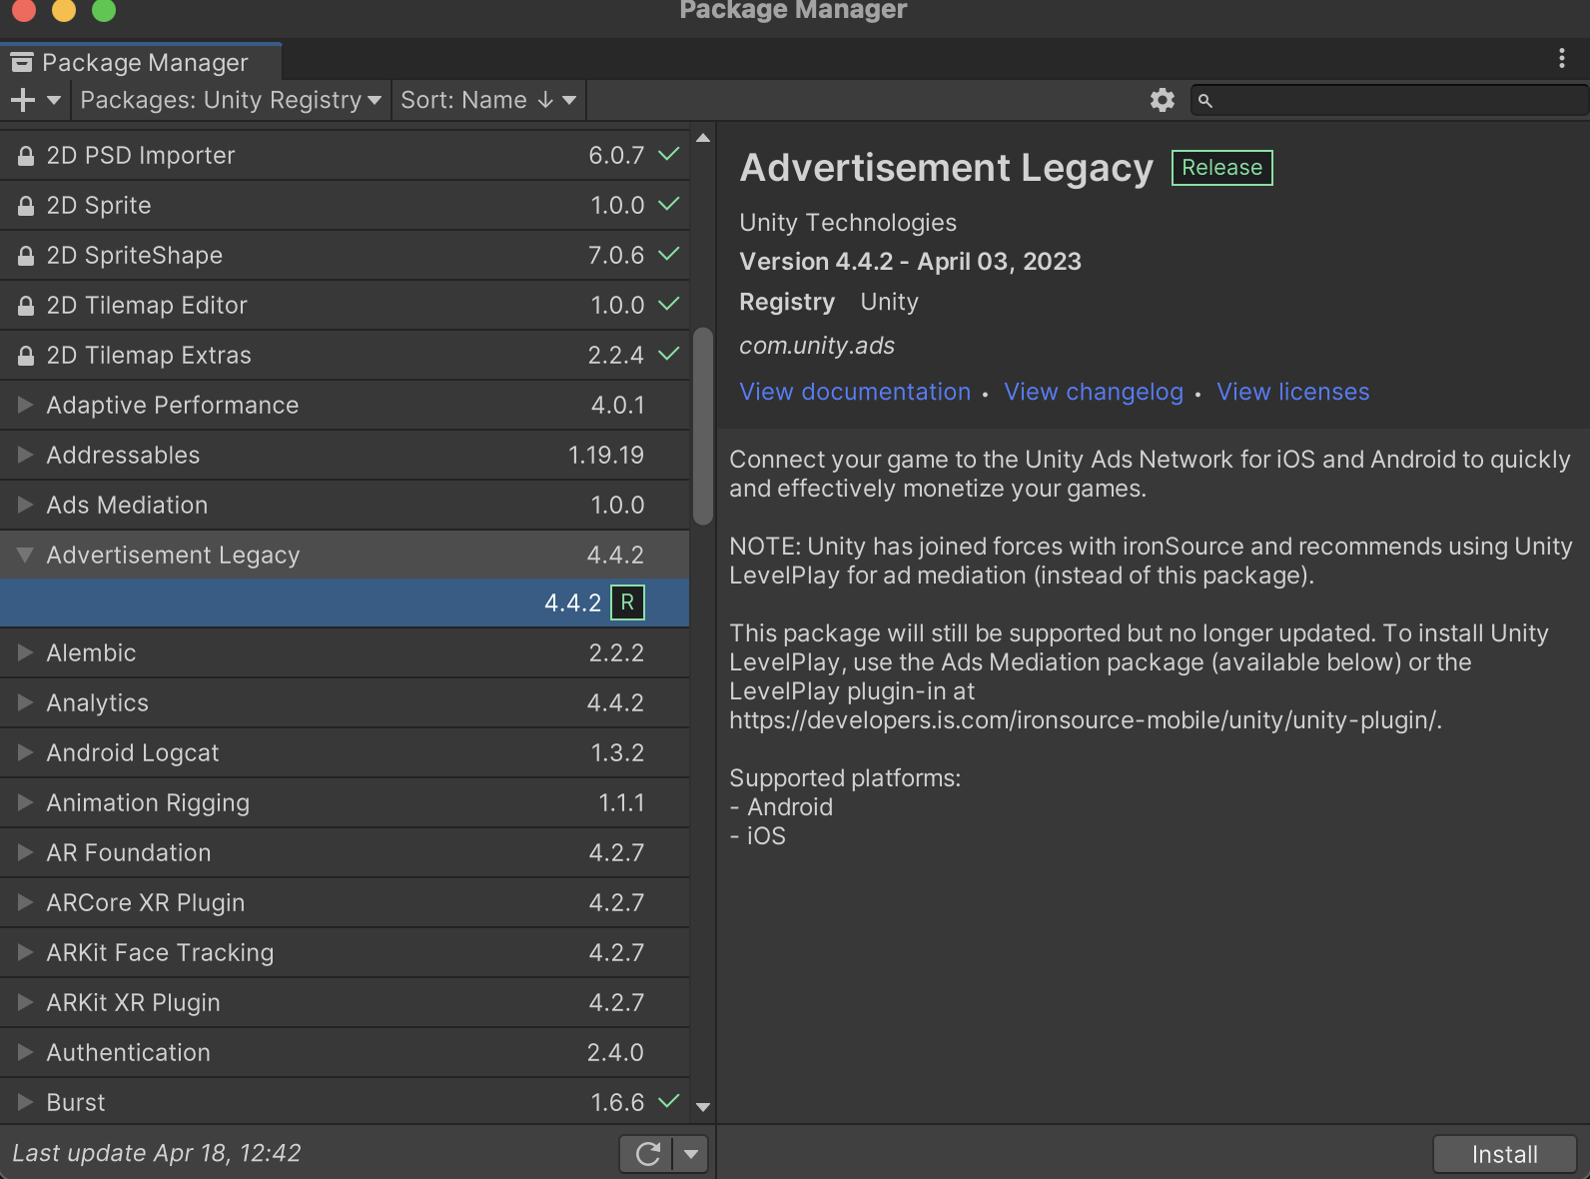The height and width of the screenshot is (1179, 1590).
Task: Select the Burst package row
Action: [x=345, y=1103]
